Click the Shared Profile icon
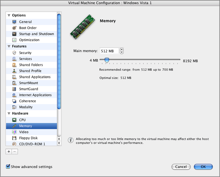Image resolution: width=220 pixels, height=177 pixels. (14, 71)
